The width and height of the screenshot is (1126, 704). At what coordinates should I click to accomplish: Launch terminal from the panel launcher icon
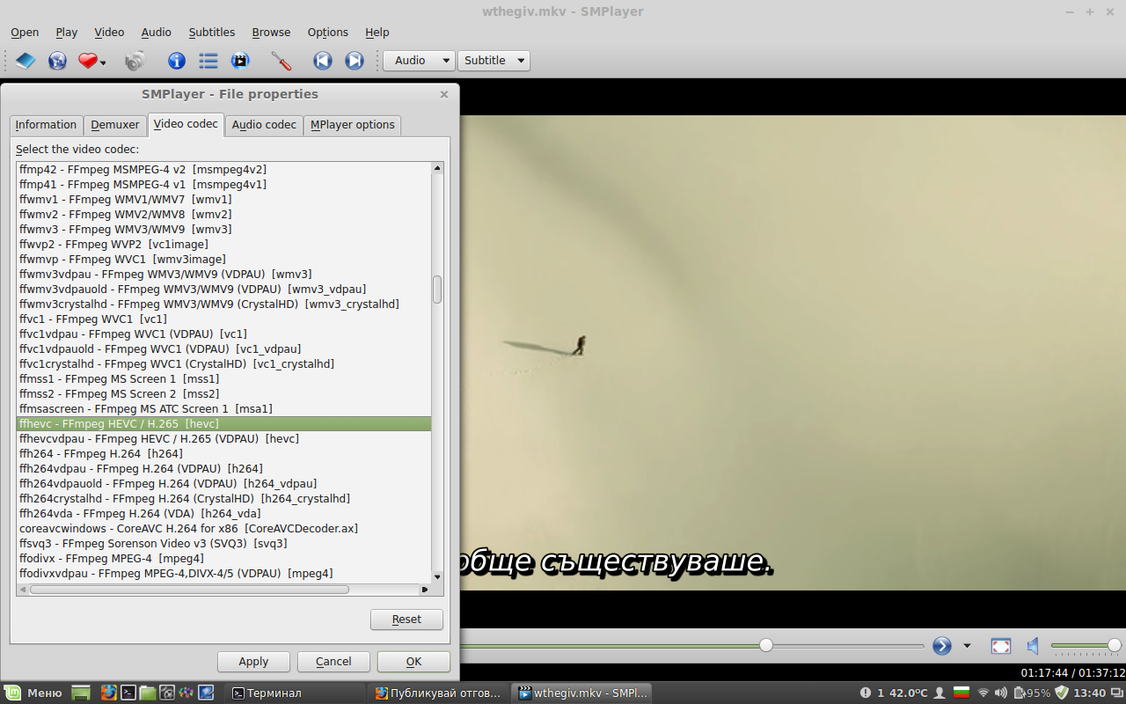128,693
